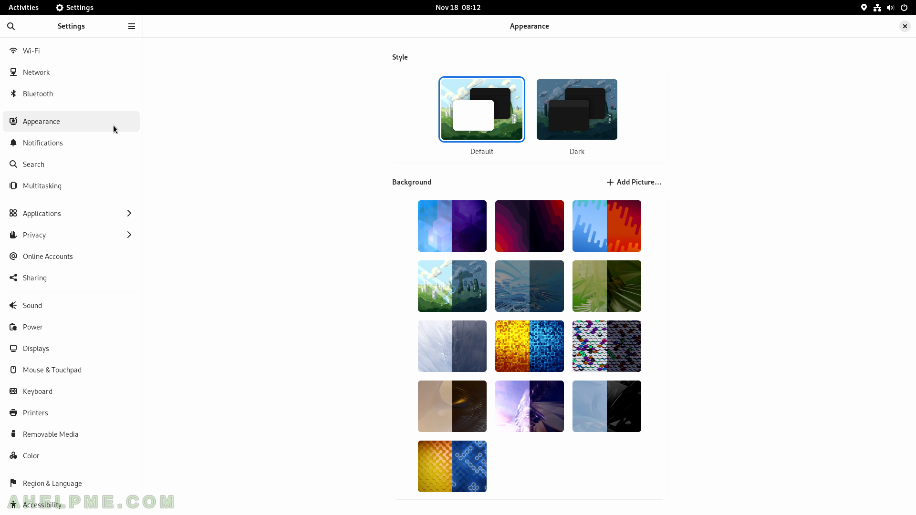Click Add Picture button
This screenshot has width=916, height=515.
tap(634, 182)
